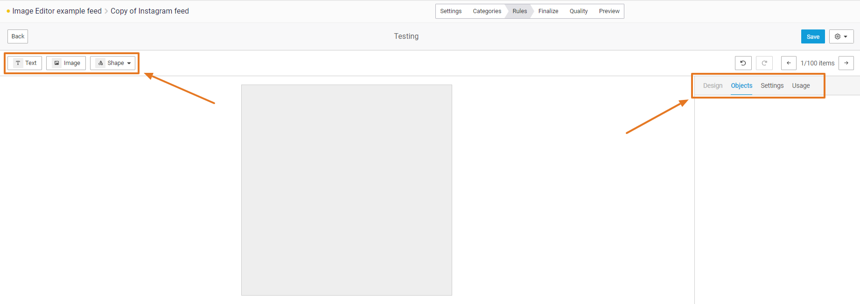Image resolution: width=860 pixels, height=304 pixels.
Task: Switch to the Design tab
Action: [713, 86]
